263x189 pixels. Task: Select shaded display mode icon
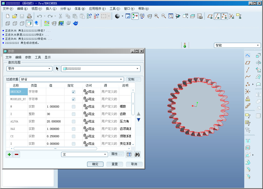(x=29, y=23)
